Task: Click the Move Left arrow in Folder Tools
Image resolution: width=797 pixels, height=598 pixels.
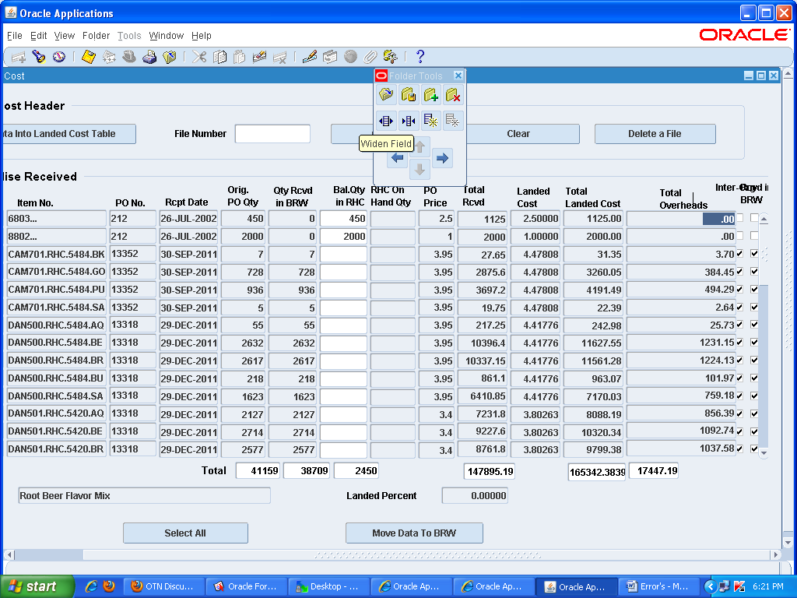Action: [398, 158]
